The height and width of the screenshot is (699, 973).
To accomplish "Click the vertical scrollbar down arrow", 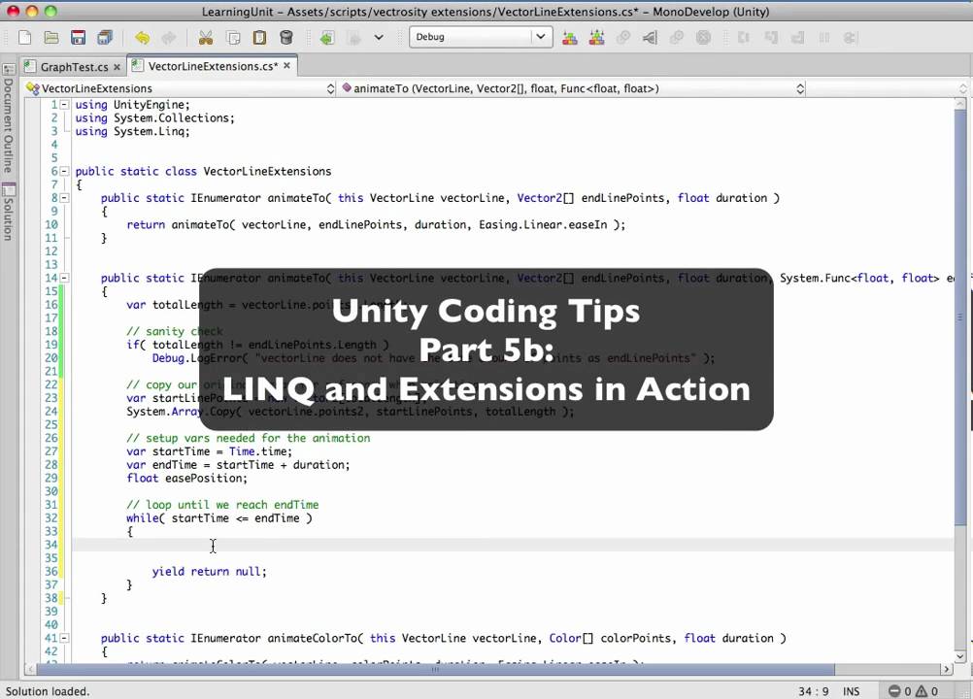I will (x=960, y=656).
